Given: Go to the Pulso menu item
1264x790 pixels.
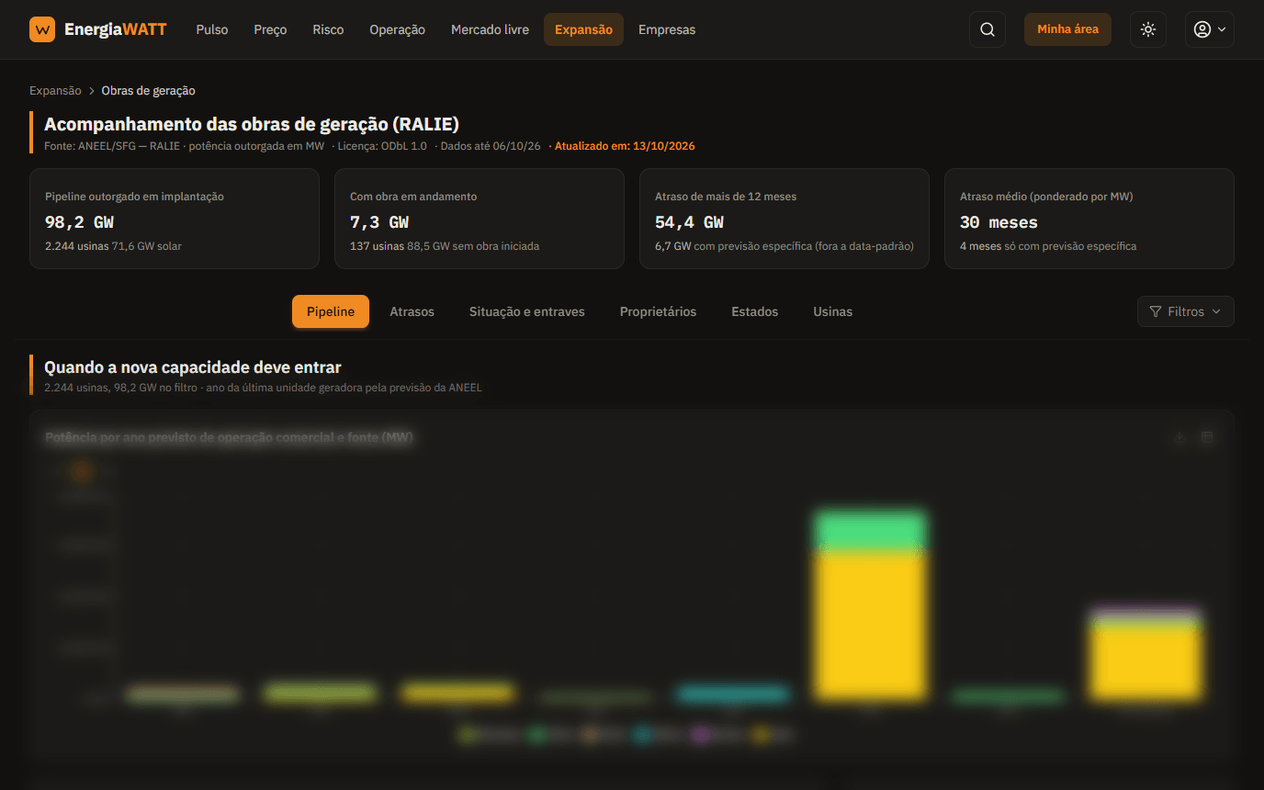Looking at the screenshot, I should (212, 29).
